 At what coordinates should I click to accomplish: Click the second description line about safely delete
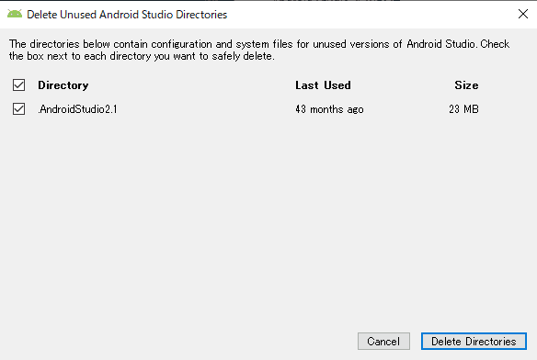coord(142,56)
